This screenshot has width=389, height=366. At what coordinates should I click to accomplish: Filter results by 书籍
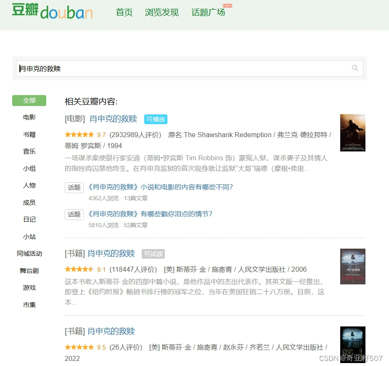(x=29, y=135)
